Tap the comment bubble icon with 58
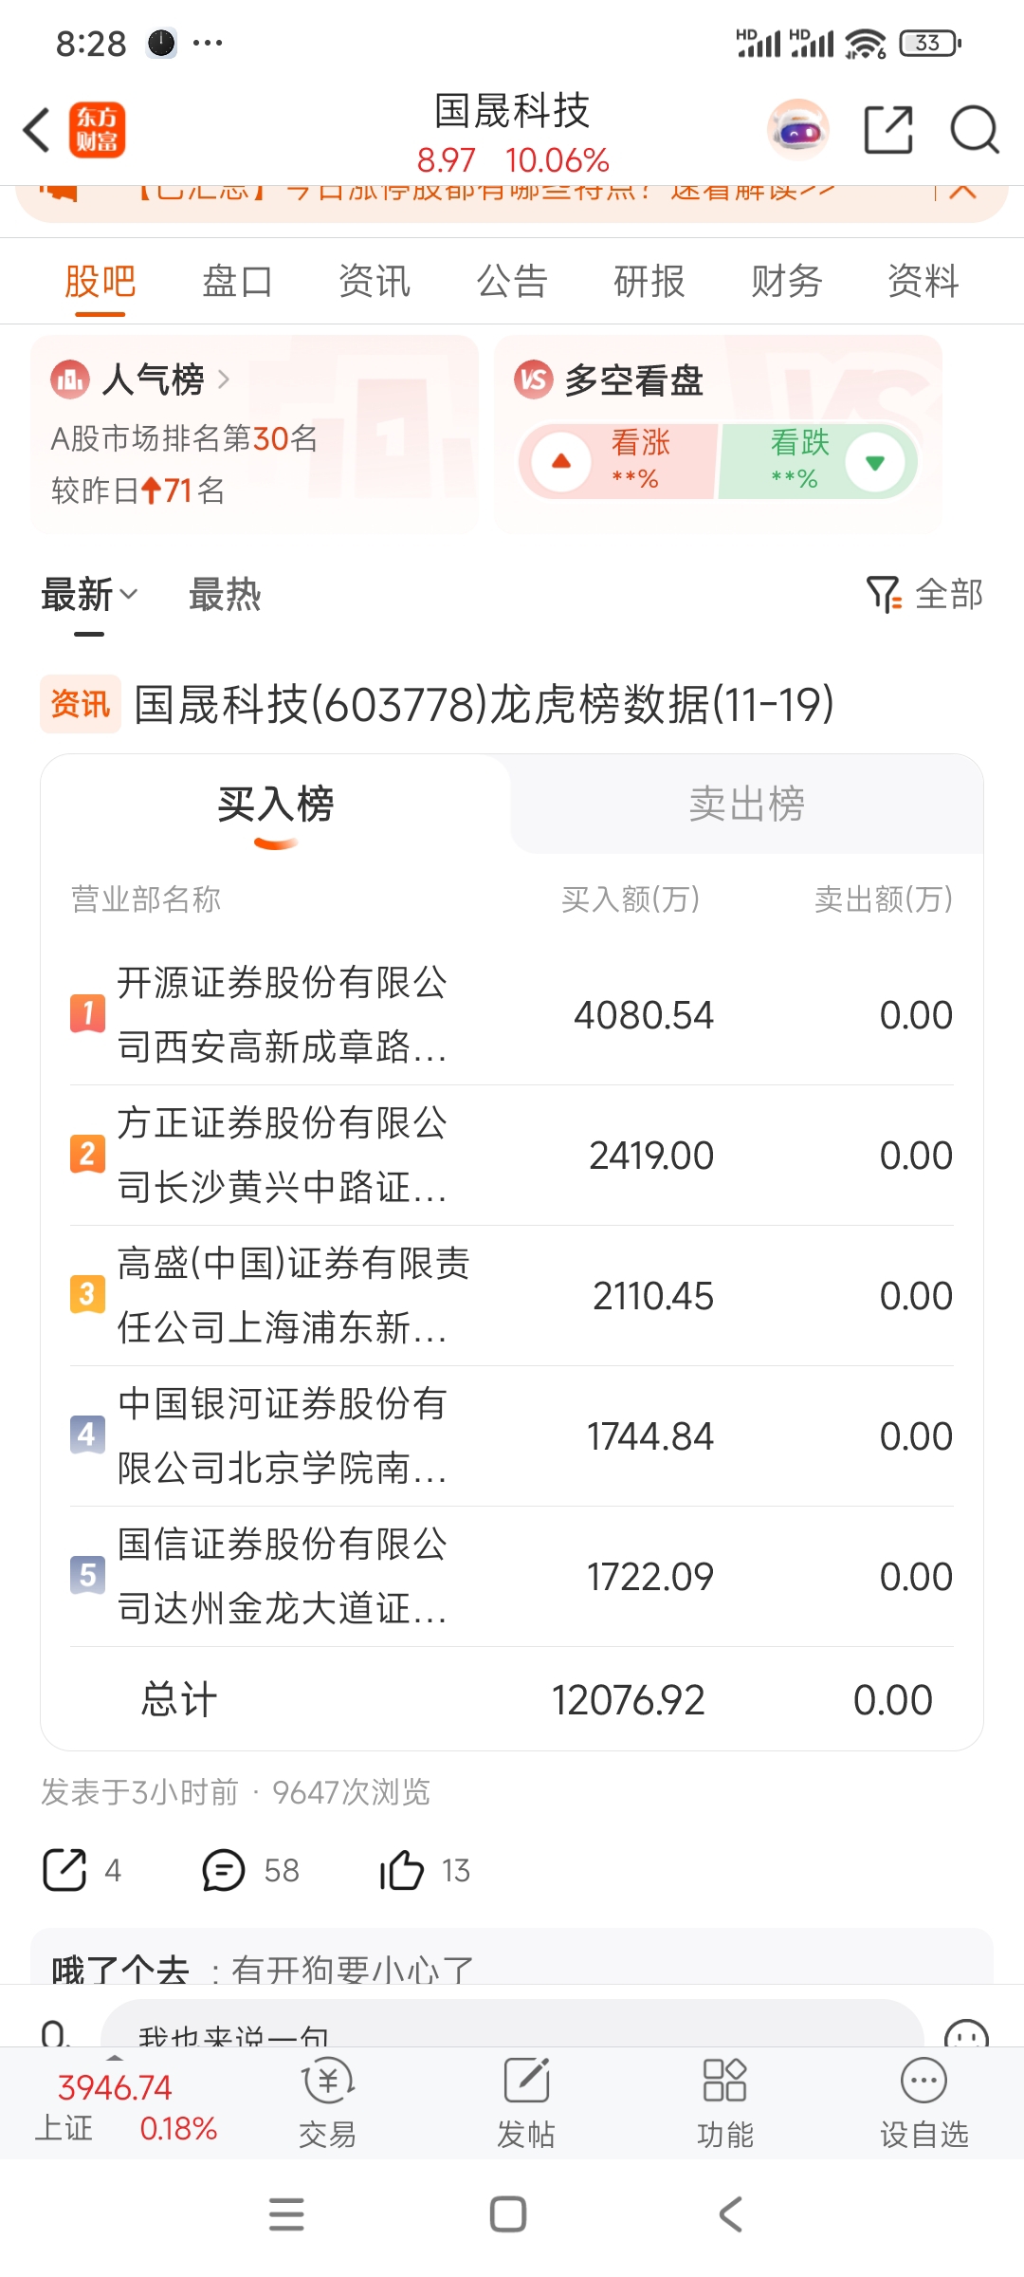The width and height of the screenshot is (1024, 2277). point(224,1871)
